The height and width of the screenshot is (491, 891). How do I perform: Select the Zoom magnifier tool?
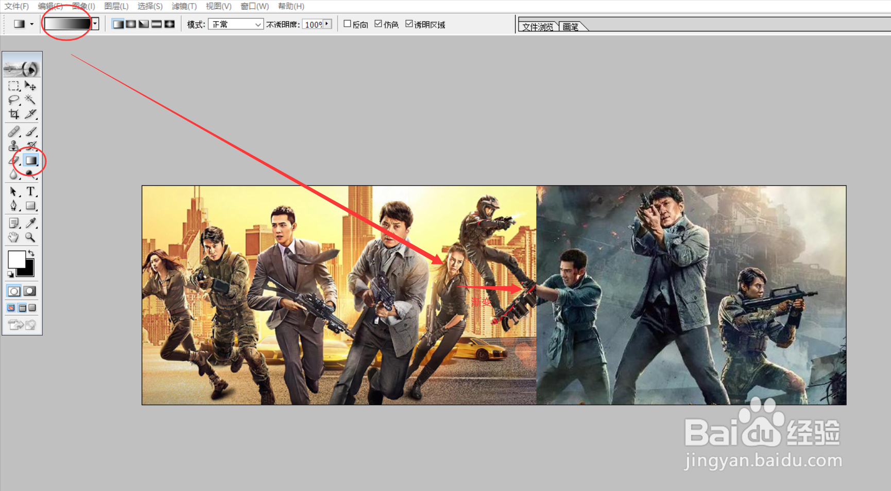pos(30,237)
